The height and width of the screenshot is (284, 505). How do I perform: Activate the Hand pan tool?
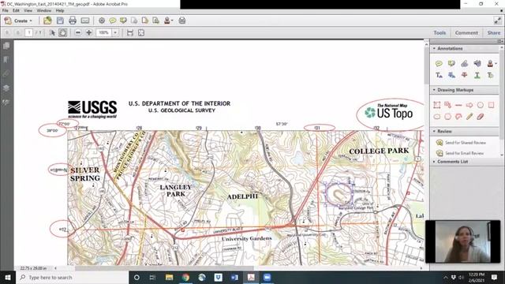63,32
